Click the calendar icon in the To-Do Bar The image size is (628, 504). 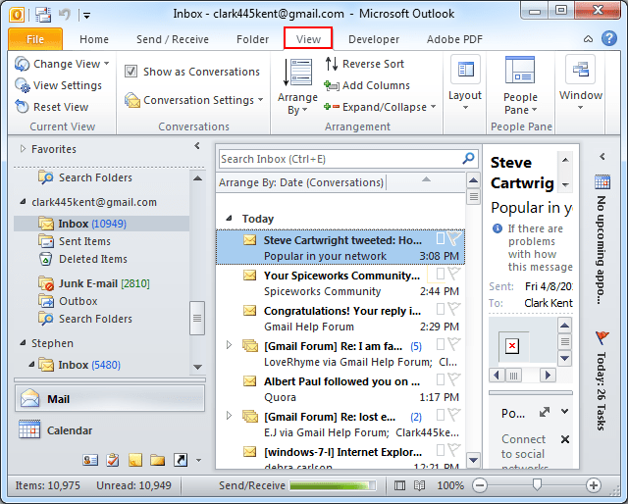[x=602, y=181]
